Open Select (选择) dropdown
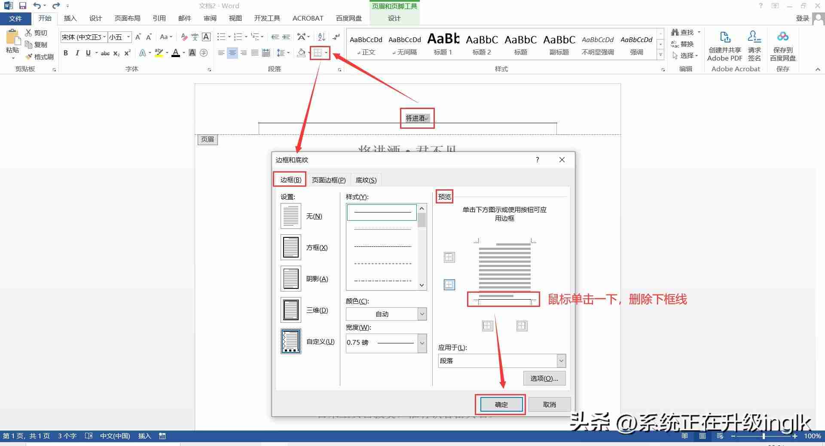The height and width of the screenshot is (446, 825). point(685,55)
